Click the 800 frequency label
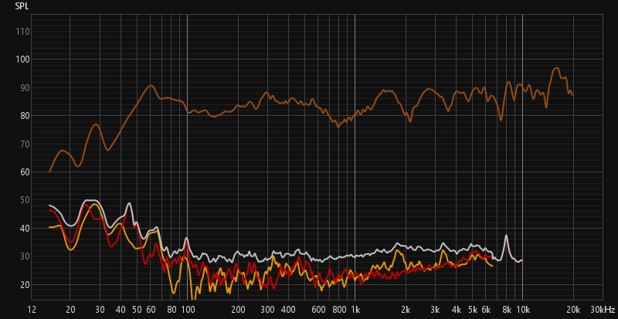 [339, 309]
